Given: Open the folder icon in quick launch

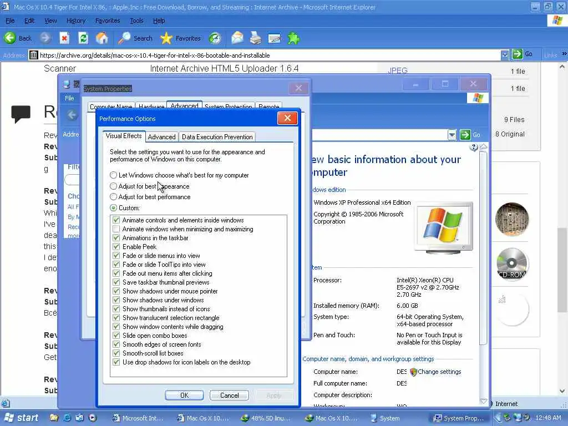Looking at the screenshot, I should [x=54, y=418].
